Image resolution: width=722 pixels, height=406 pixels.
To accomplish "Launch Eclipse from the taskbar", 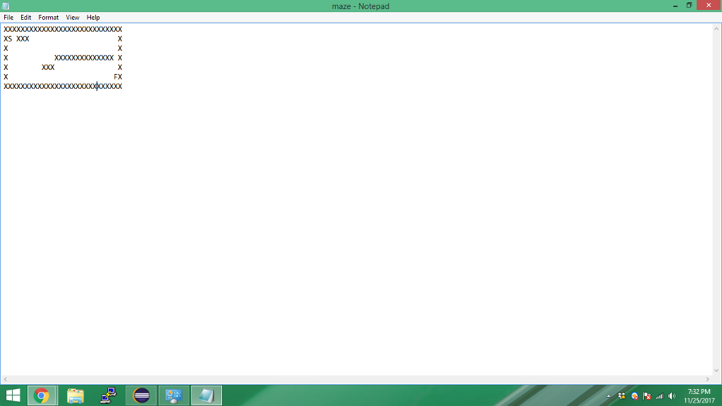I will click(x=141, y=395).
